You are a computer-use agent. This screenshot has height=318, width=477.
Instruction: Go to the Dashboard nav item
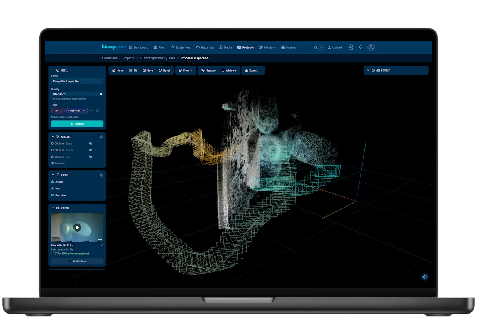[139, 47]
